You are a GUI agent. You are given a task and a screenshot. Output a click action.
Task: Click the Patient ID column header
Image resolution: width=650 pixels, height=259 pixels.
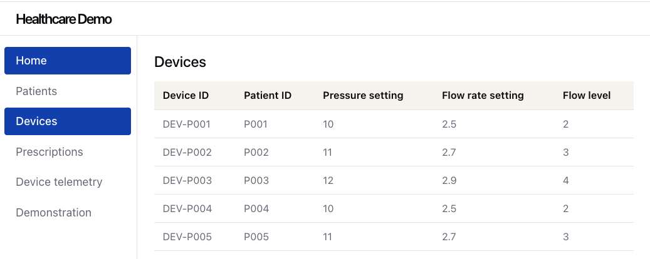click(x=268, y=96)
